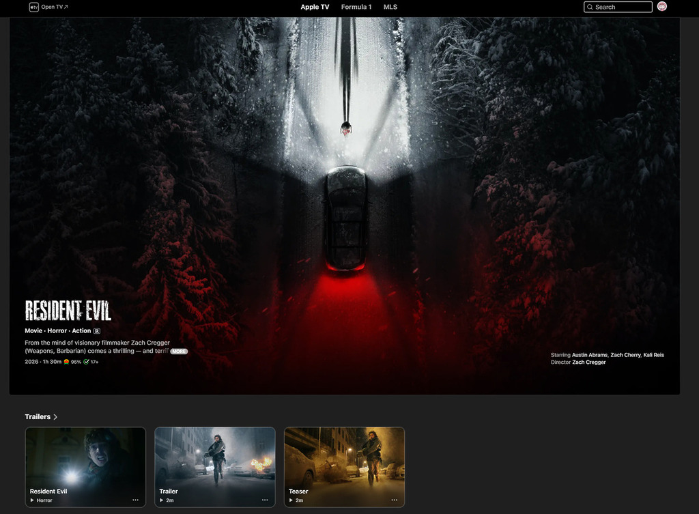Open more options on Teaser card

click(x=394, y=500)
